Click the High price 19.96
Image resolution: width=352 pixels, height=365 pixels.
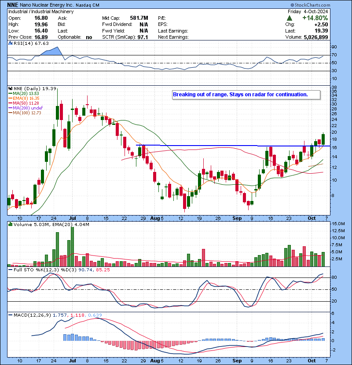point(41,25)
